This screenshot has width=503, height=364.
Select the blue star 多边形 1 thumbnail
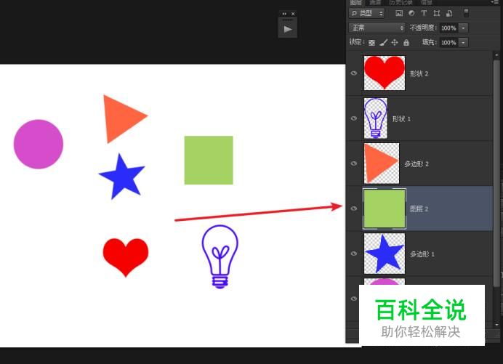click(385, 254)
